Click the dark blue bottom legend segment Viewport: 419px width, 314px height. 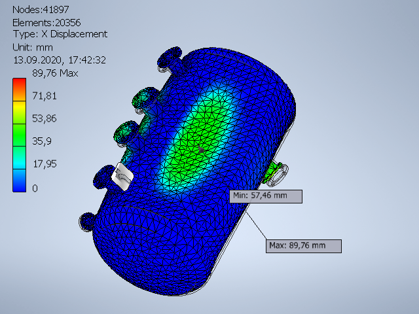coord(19,181)
